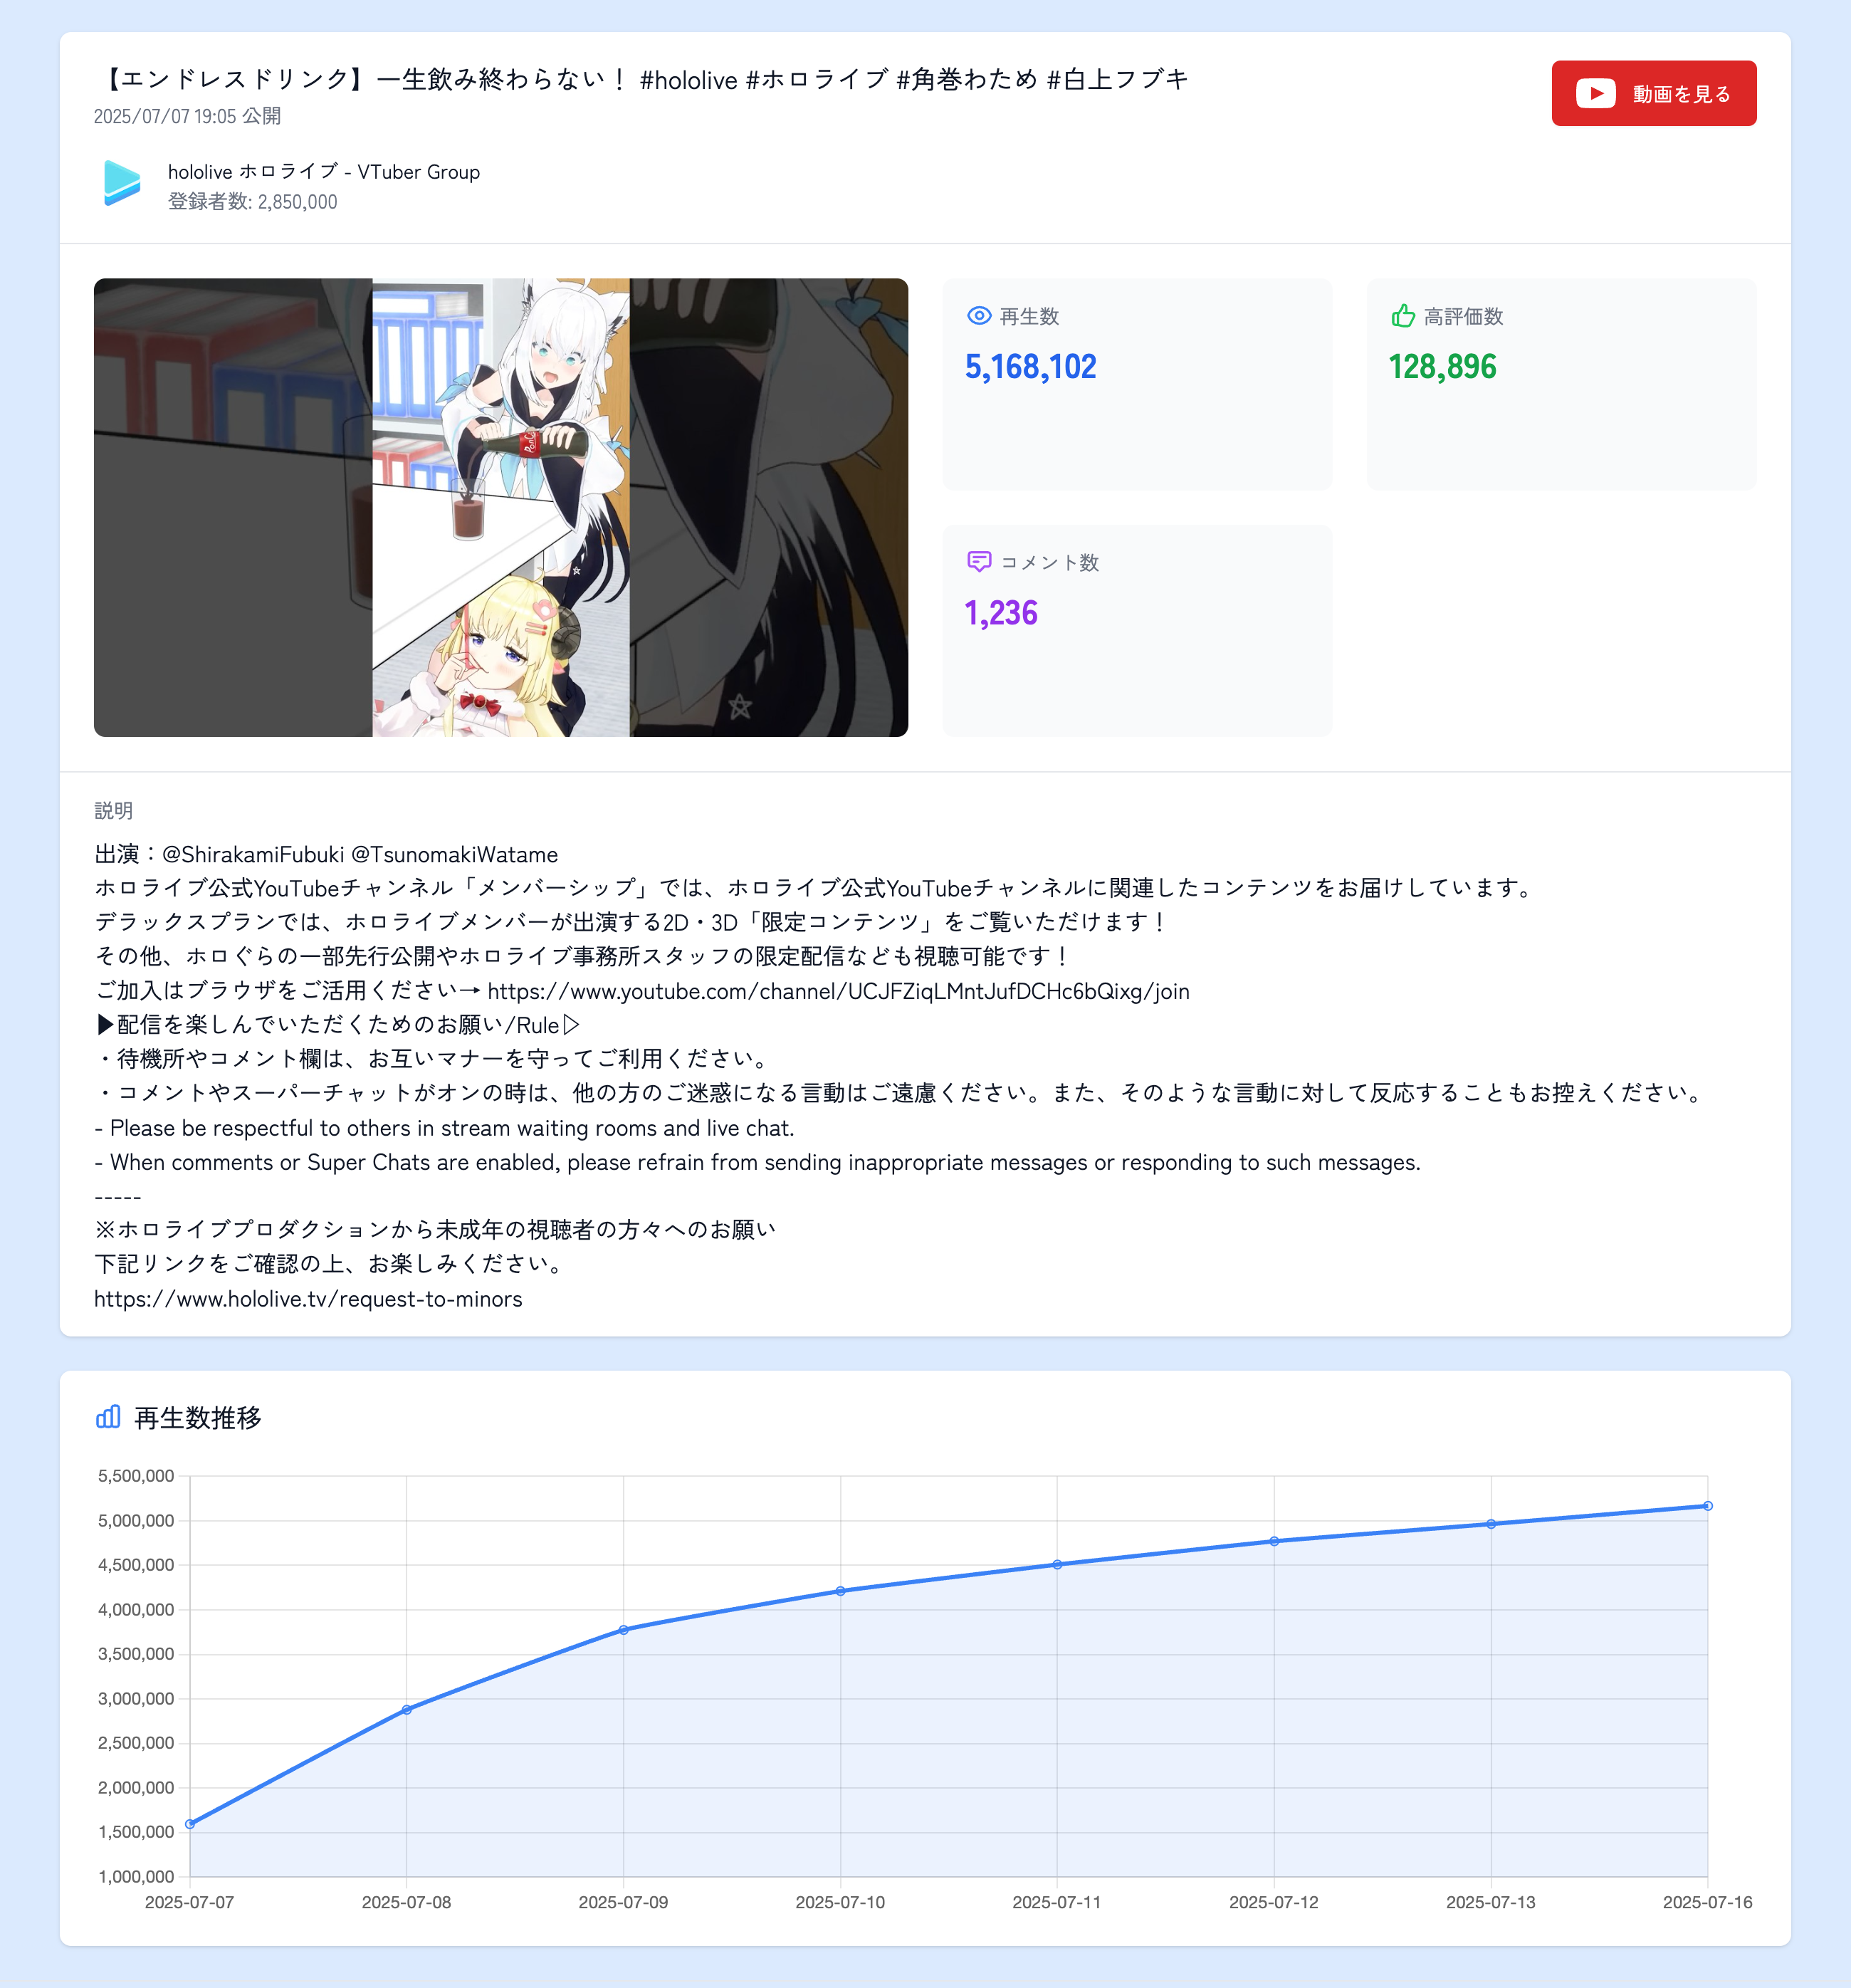Click the 下記リンクをご確認の上 line
Viewport: 1851px width, 1988px height.
click(x=332, y=1264)
